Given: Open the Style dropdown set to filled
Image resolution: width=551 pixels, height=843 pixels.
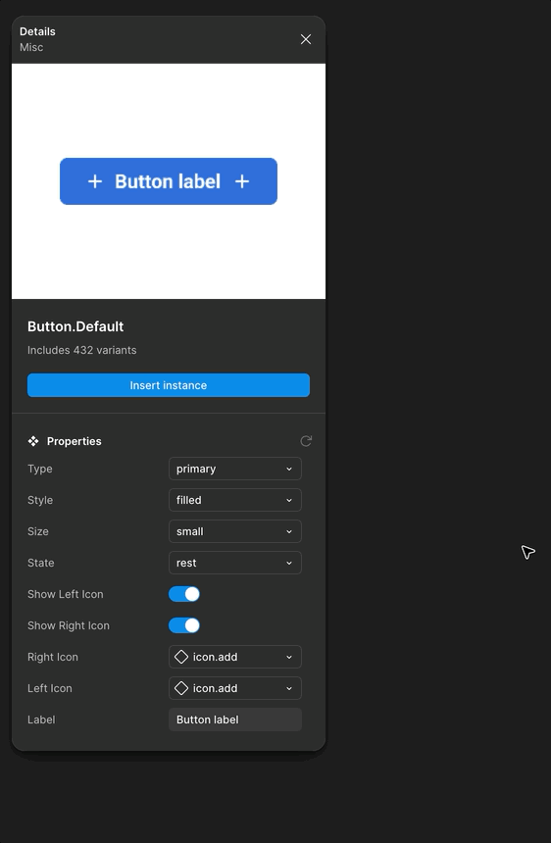Looking at the screenshot, I should [235, 500].
